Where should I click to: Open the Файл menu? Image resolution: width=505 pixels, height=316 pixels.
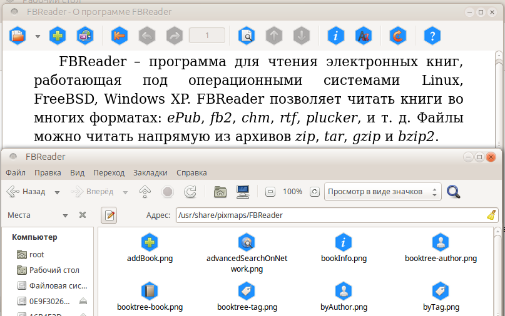point(16,172)
